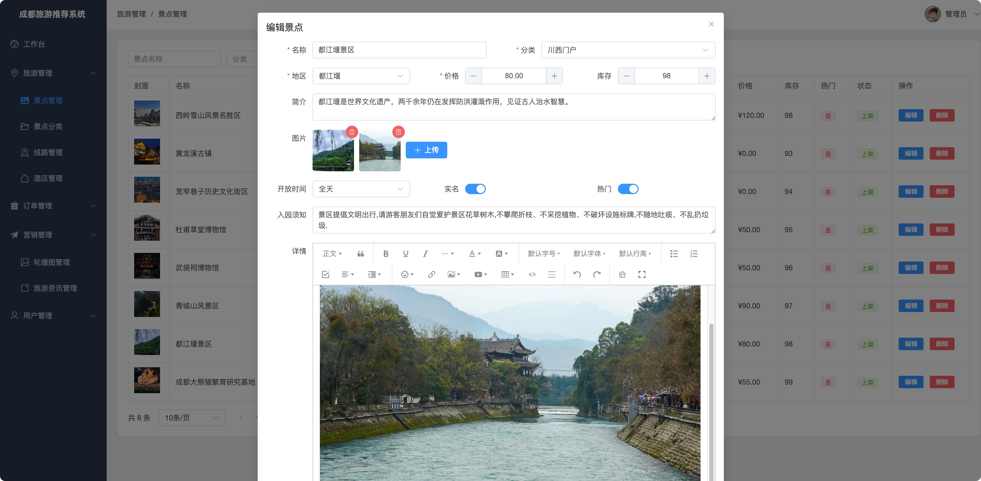This screenshot has height=481, width=981.
Task: Toggle bold formatting in editor
Action: click(x=385, y=254)
